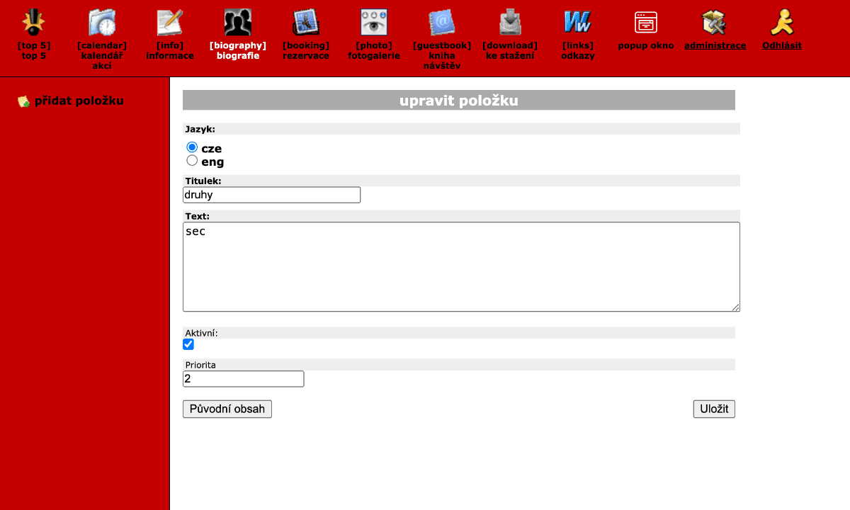Click the upravit položku heading
Screen dimensions: 850x510
click(x=459, y=101)
